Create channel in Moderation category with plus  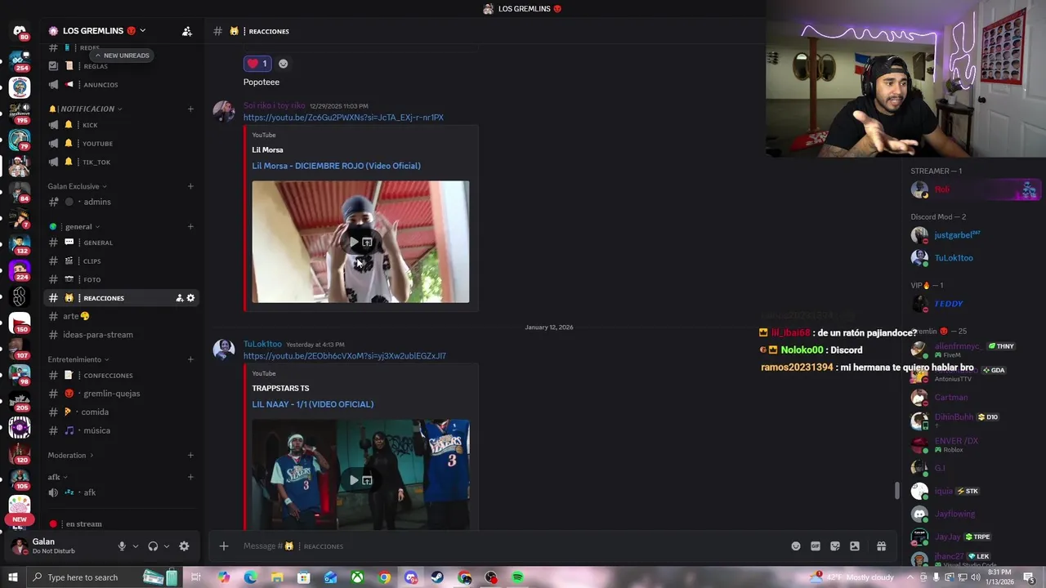[x=190, y=455]
